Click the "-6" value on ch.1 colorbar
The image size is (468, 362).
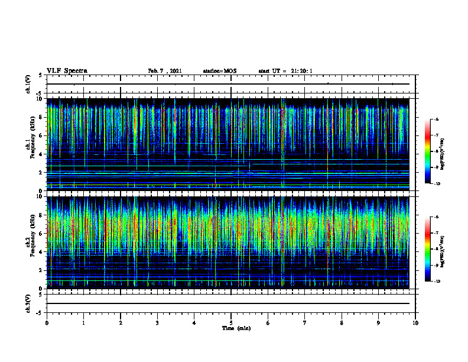pyautogui.click(x=436, y=119)
